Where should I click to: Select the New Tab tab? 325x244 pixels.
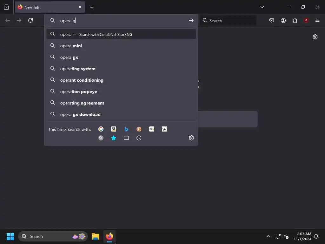coord(50,7)
